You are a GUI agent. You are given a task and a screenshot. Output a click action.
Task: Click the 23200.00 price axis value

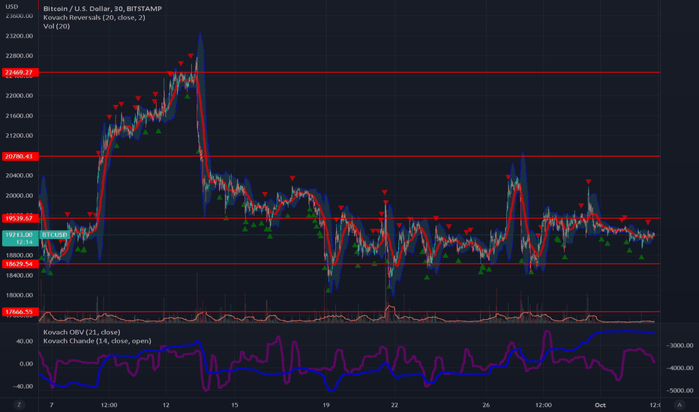click(x=19, y=36)
